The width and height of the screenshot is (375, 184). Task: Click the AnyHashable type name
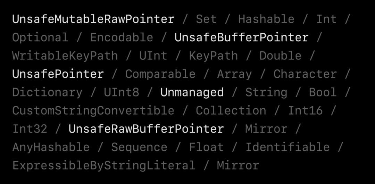click(x=51, y=147)
